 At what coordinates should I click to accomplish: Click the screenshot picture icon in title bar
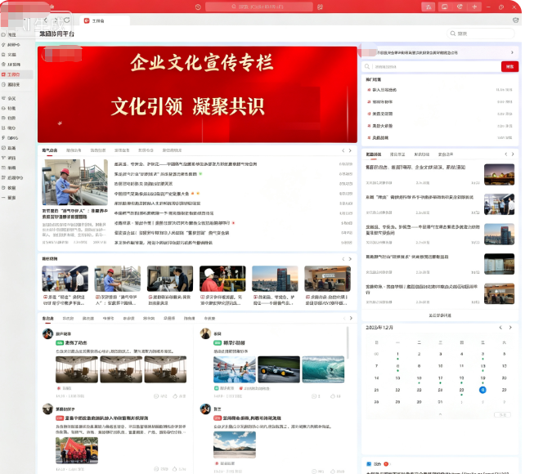click(444, 7)
